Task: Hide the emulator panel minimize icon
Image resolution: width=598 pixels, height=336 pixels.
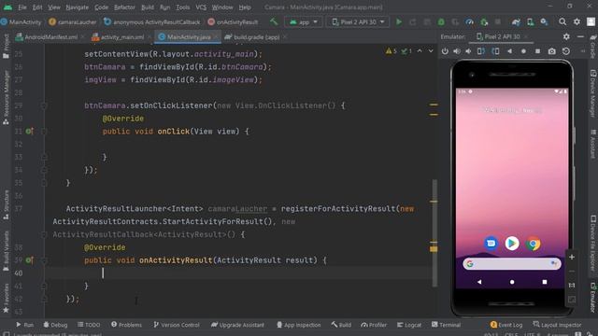Action: click(x=580, y=36)
